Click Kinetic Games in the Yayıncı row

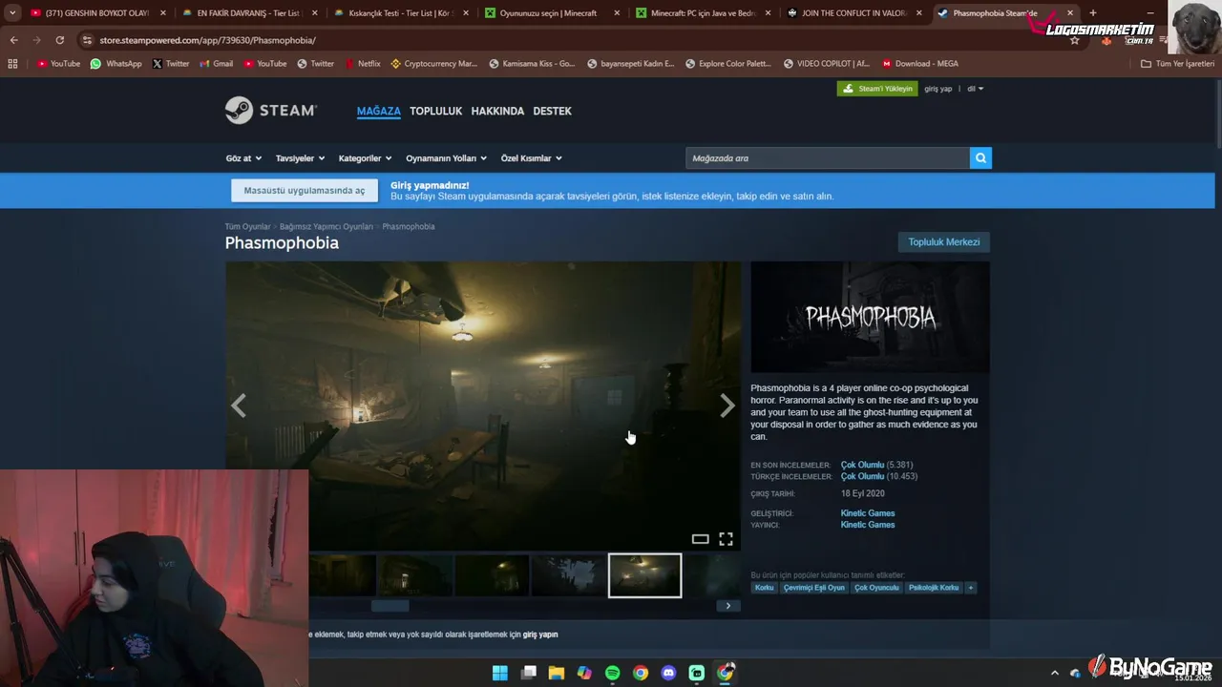[867, 525]
